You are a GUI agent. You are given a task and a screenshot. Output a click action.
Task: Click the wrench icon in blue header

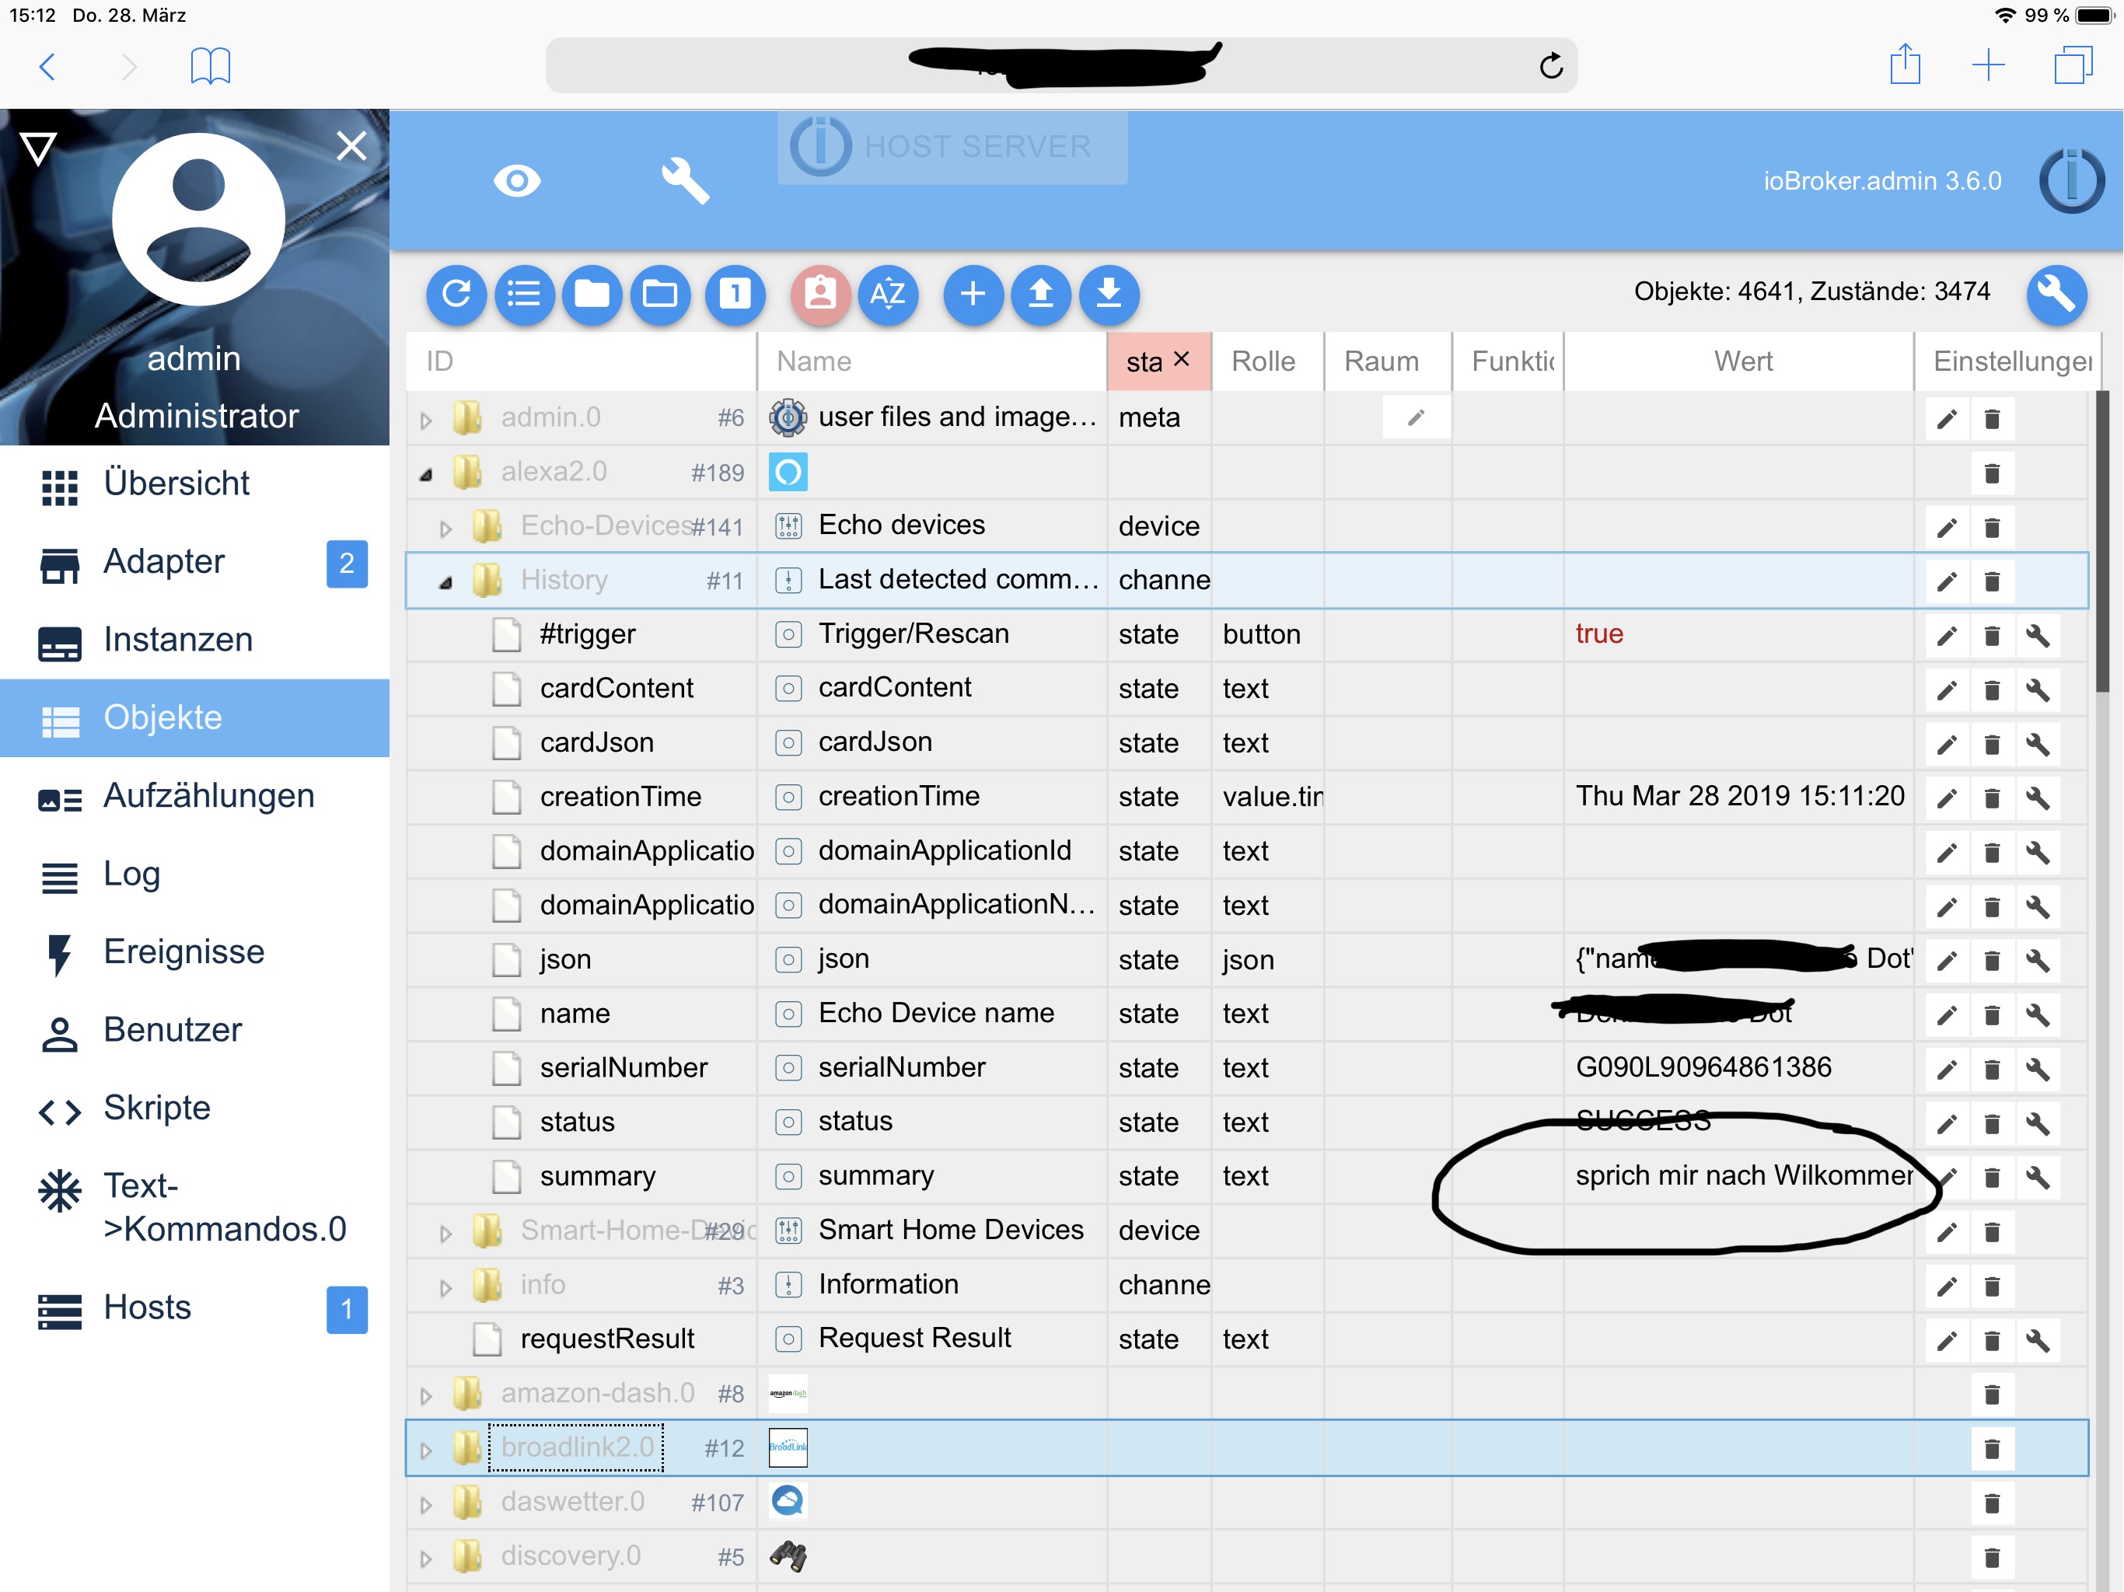click(x=685, y=180)
